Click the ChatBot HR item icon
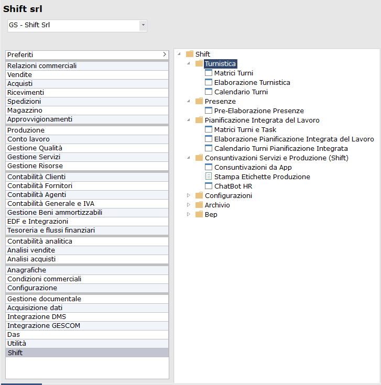The height and width of the screenshot is (385, 381). pos(209,186)
